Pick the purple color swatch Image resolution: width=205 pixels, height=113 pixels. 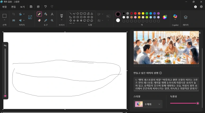click(158, 13)
